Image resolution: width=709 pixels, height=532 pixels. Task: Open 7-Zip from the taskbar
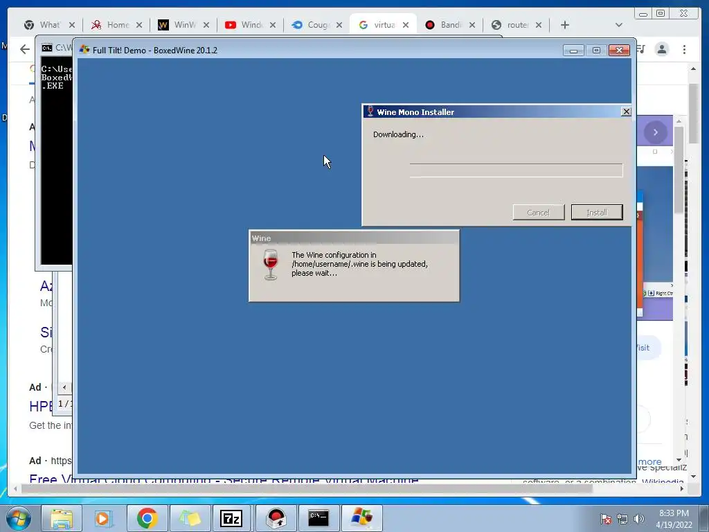231,518
